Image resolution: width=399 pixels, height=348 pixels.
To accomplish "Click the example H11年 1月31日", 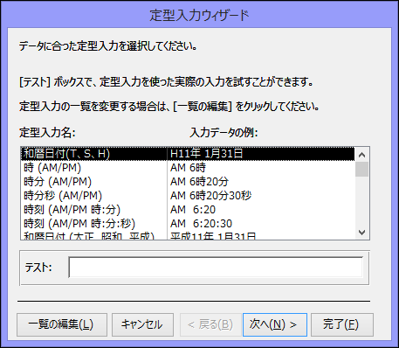I will tap(206, 154).
